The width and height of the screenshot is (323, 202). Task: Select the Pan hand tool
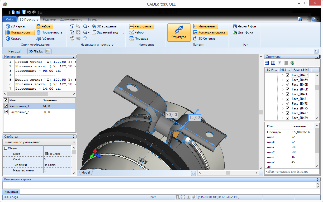(x=84, y=39)
